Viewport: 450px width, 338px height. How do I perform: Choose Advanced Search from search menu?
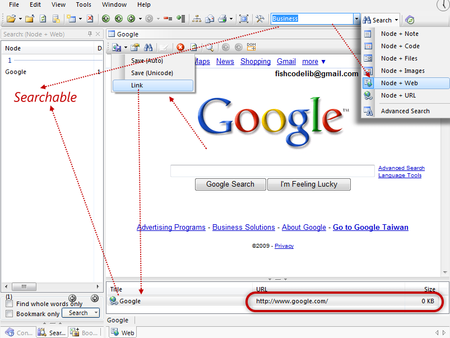(x=406, y=111)
